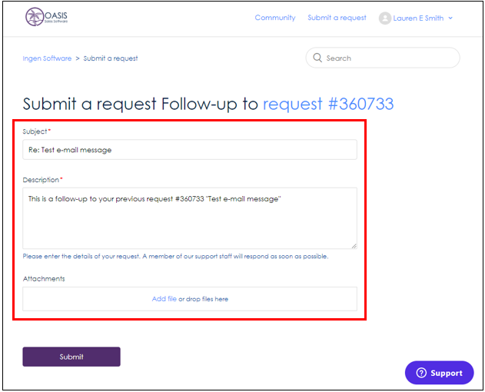Click the Support question mark icon

[x=421, y=373]
